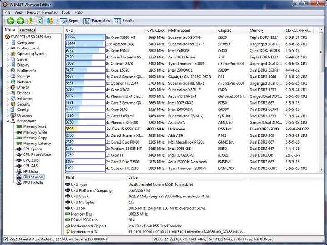
Task: Select CPU AES benchmark
Action: (x=30, y=166)
